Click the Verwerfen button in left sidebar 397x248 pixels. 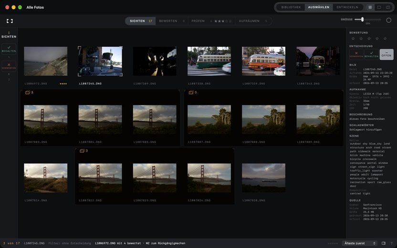[x=9, y=66]
